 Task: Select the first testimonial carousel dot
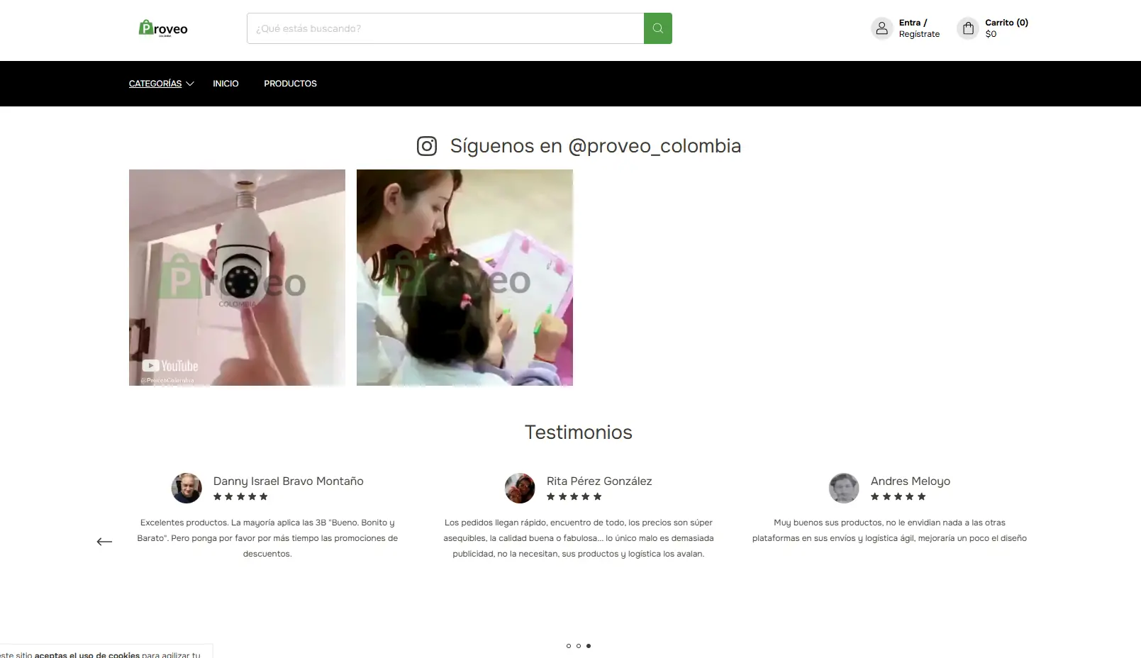569,646
